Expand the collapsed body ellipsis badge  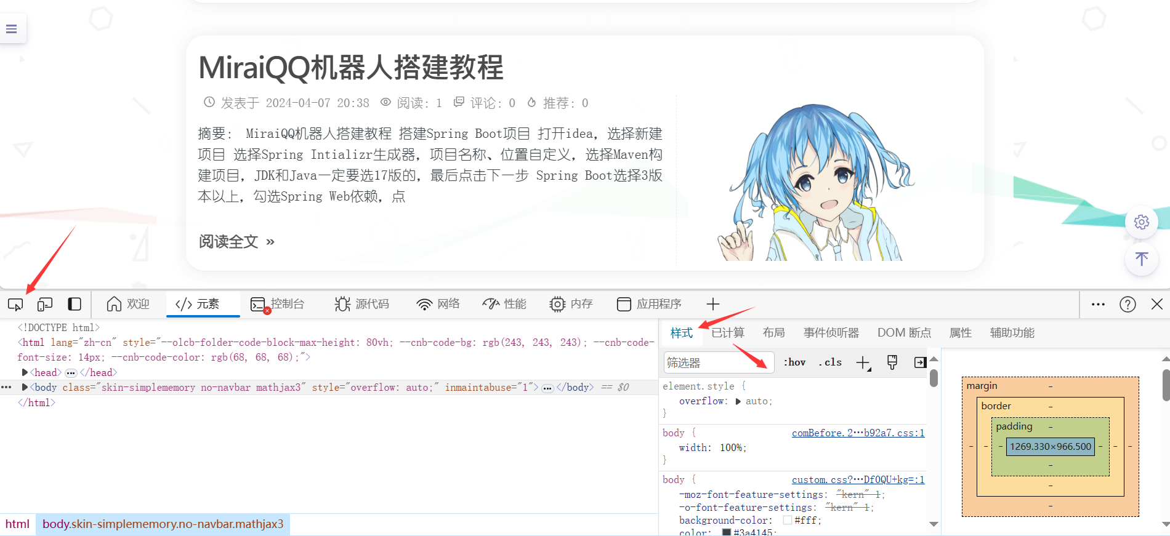pos(547,388)
